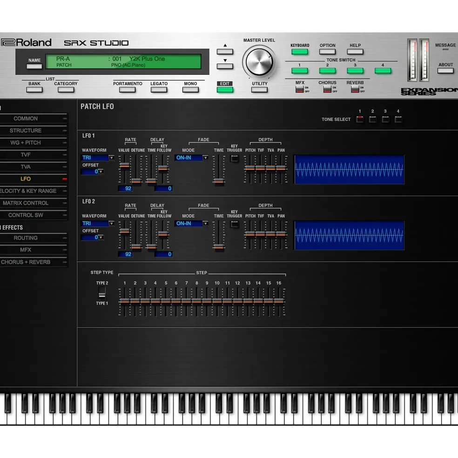This screenshot has height=458, width=458.
Task: Open LFO 2 waveform TRI dropdown
Action: (97, 224)
